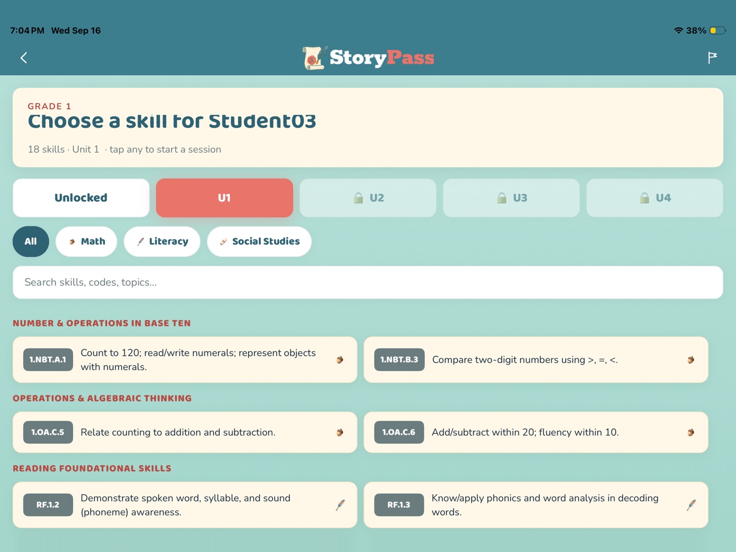The height and width of the screenshot is (552, 736).
Task: Tap the 7:04 PM clock in status bar
Action: pyautogui.click(x=27, y=31)
